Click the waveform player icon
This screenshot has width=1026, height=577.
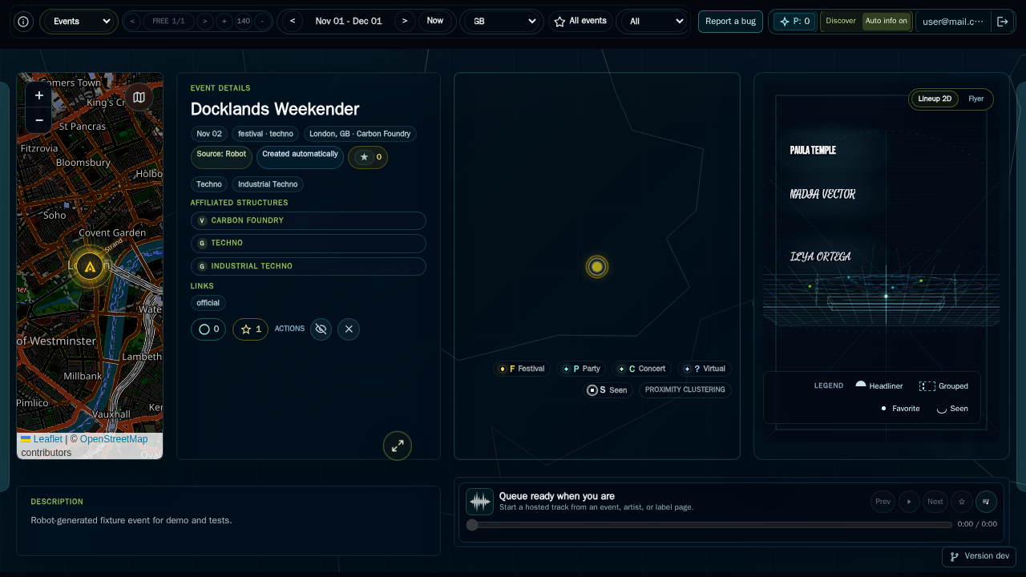(x=480, y=502)
